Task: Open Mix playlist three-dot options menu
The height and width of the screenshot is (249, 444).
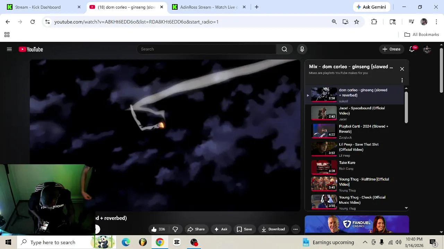Action: tap(402, 80)
